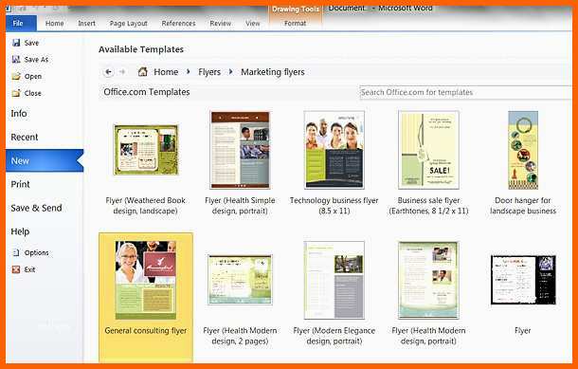Click the "General consulting flyer" label
The width and height of the screenshot is (578, 369).
pyautogui.click(x=146, y=331)
